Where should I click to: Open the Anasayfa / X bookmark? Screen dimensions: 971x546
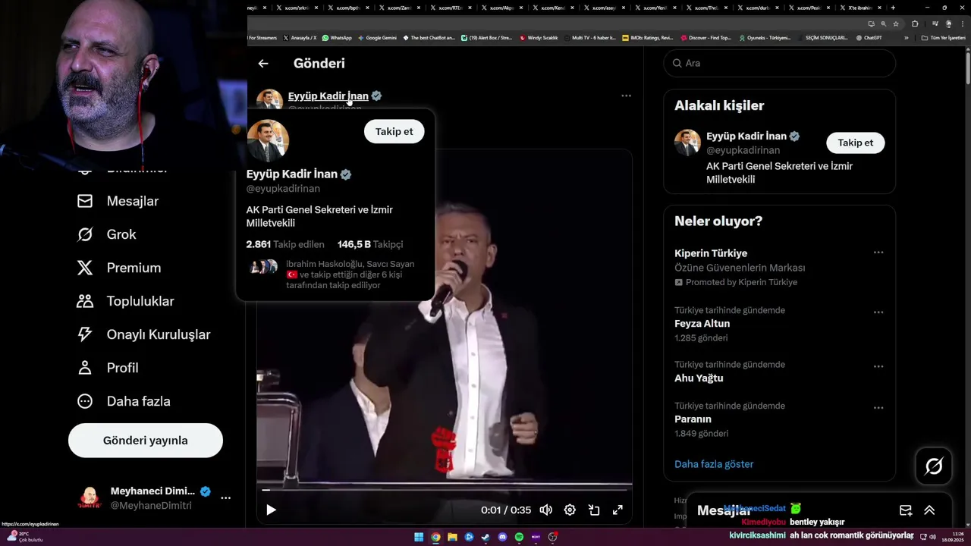pos(300,37)
